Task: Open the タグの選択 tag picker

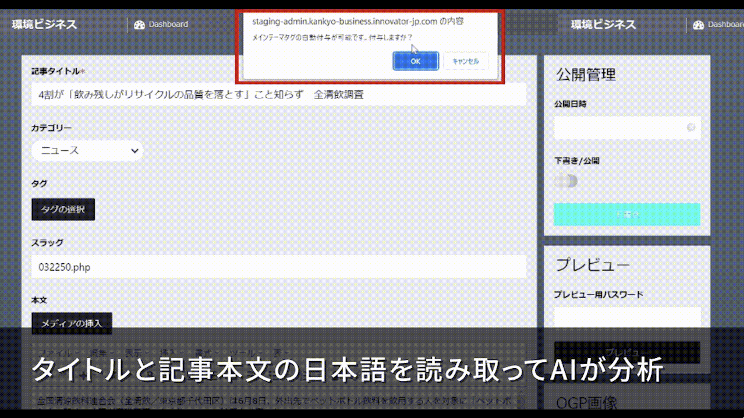Action: click(63, 209)
